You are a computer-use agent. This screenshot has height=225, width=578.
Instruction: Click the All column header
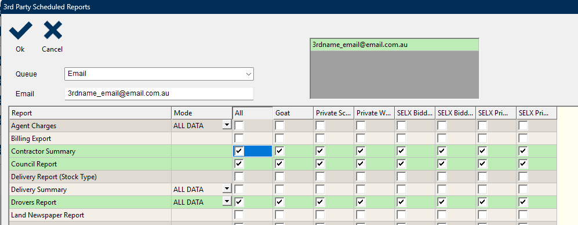253,113
